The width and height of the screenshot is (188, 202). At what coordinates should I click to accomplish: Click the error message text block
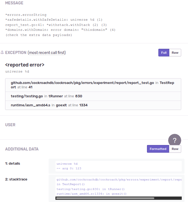click(x=60, y=25)
